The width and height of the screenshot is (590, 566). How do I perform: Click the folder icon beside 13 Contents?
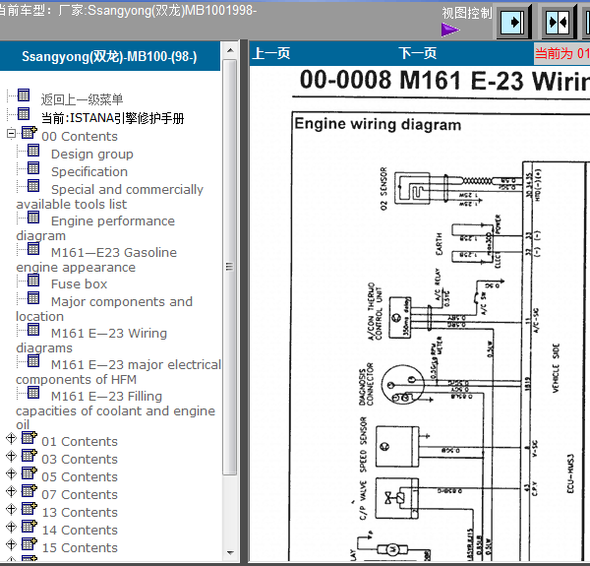click(x=29, y=508)
